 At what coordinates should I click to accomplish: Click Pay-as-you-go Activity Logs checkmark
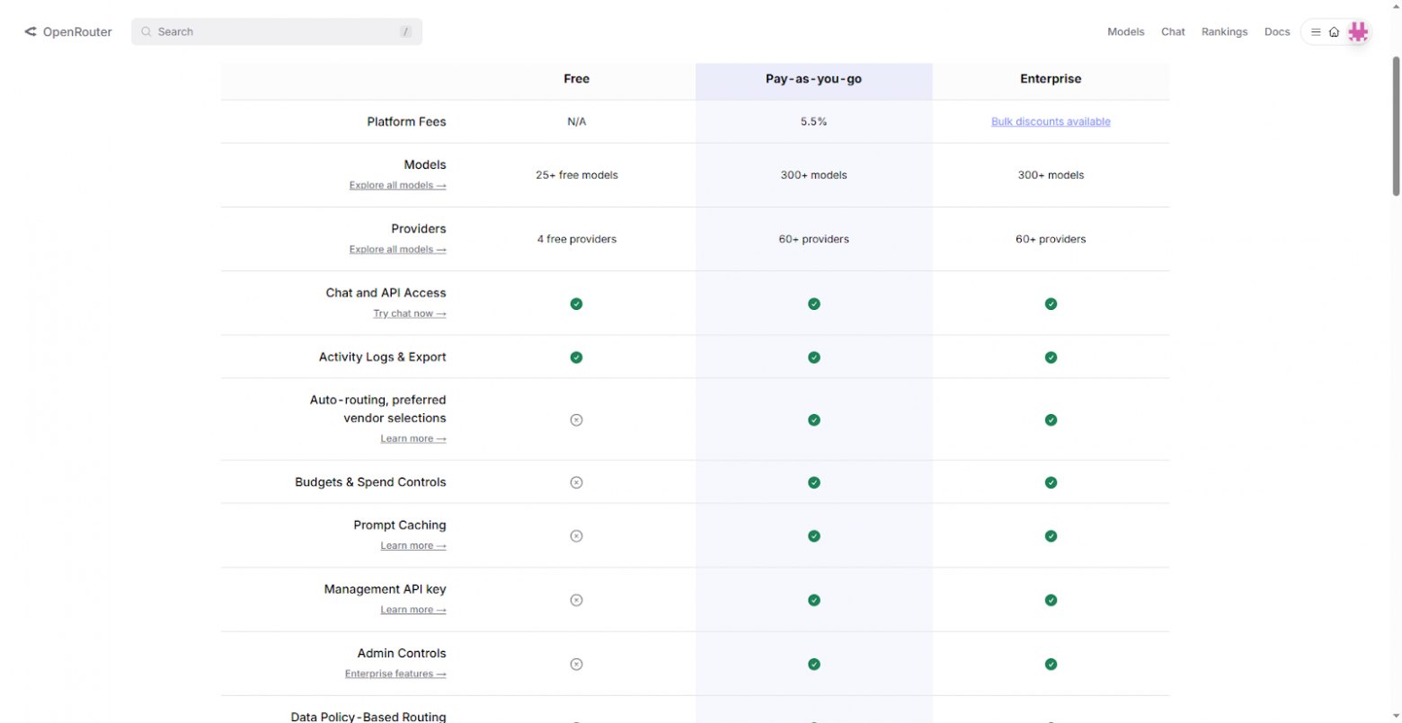click(x=813, y=357)
